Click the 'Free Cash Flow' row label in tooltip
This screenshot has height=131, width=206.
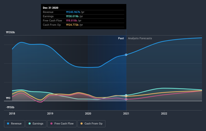(x=52, y=20)
